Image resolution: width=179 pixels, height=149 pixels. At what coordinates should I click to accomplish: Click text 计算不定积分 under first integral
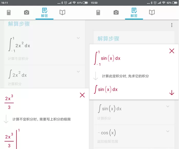pos(18,59)
